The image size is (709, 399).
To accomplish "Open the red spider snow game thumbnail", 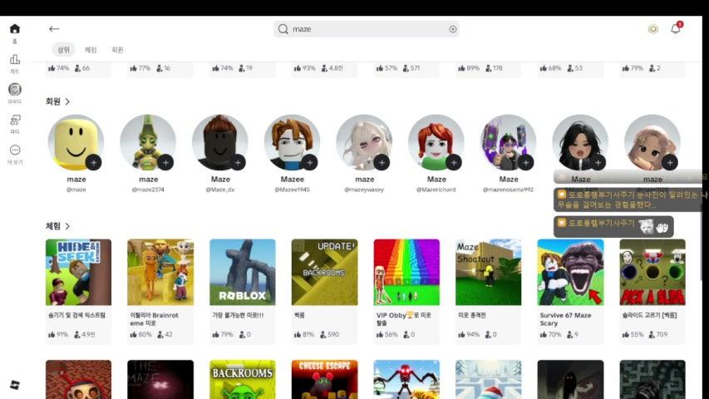I will (406, 380).
